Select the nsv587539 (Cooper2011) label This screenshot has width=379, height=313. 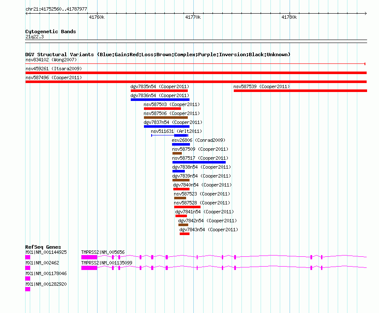[261, 86]
